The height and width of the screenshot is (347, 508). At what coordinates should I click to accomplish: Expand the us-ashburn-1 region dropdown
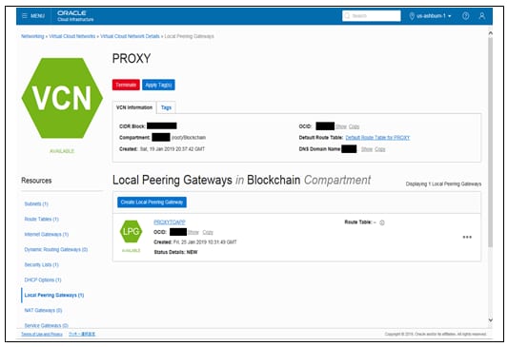(434, 16)
